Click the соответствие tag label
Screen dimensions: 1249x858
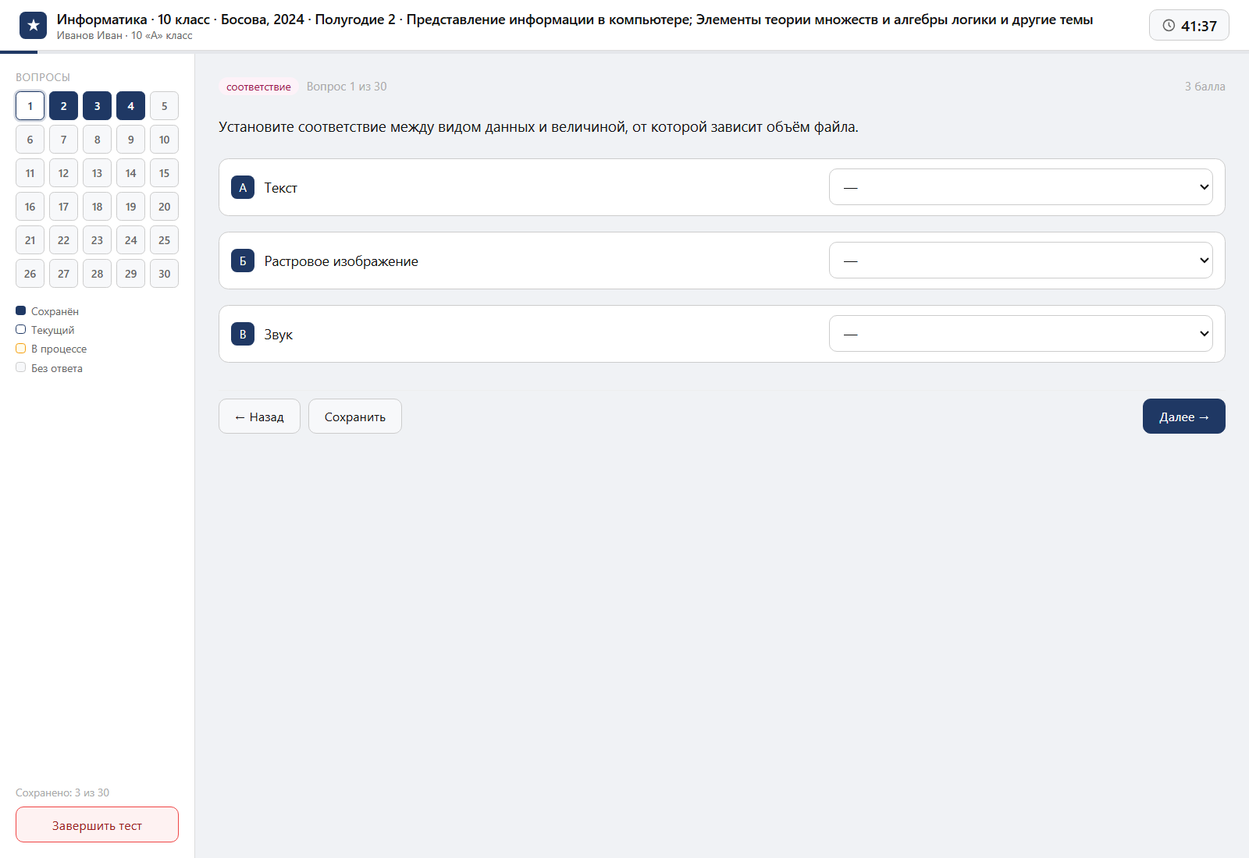[258, 87]
